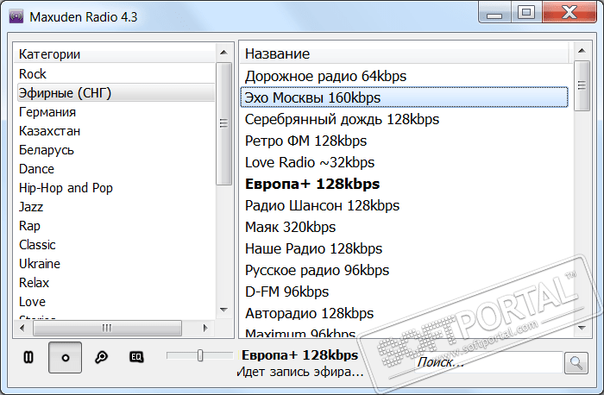This screenshot has width=604, height=395.
Task: Select Серебрянный дождь 128kbps station
Action: (405, 119)
